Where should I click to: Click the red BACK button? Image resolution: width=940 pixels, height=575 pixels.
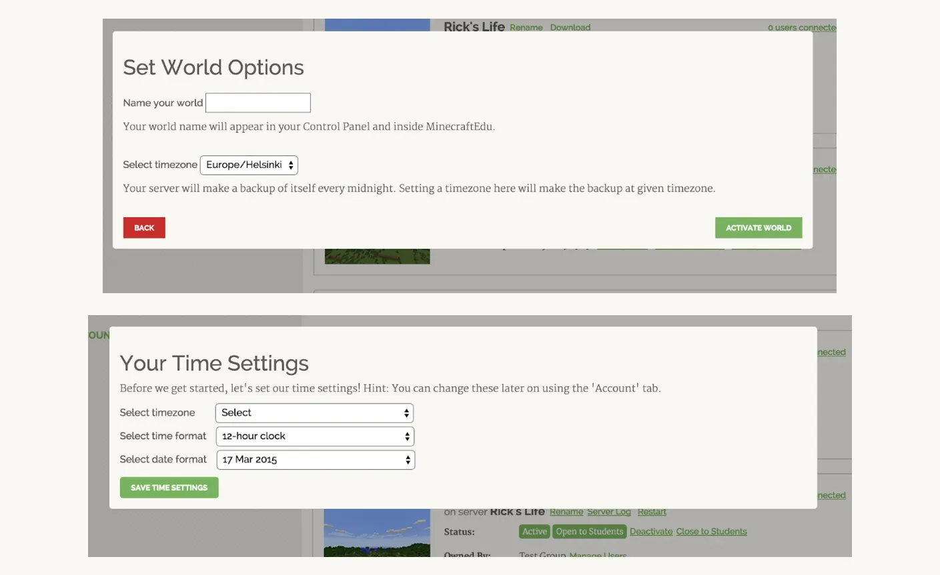pyautogui.click(x=144, y=228)
